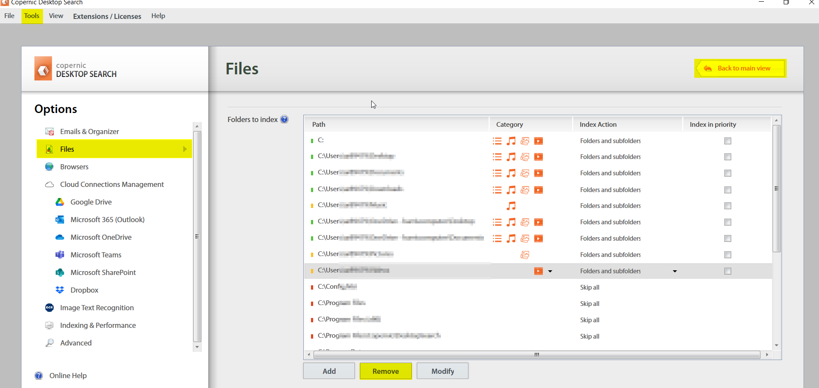Click the Options panel vertical scrollbar thumb

(197, 236)
